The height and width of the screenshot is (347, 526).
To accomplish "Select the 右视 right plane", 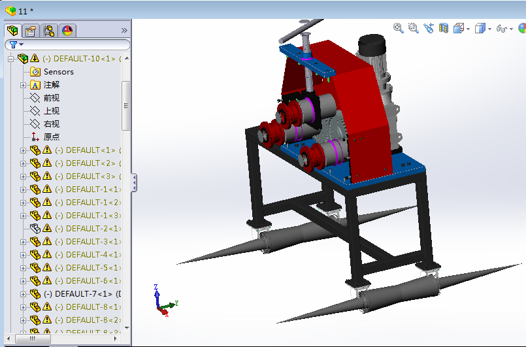I will pyautogui.click(x=52, y=124).
